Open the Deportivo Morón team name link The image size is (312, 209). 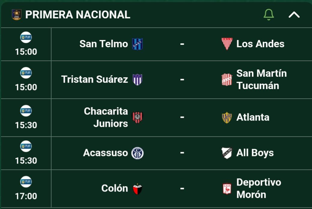coord(259,188)
